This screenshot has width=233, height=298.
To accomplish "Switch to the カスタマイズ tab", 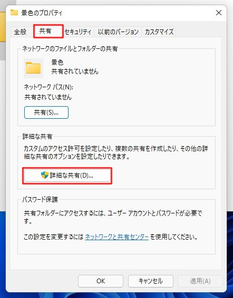I will pos(159,32).
